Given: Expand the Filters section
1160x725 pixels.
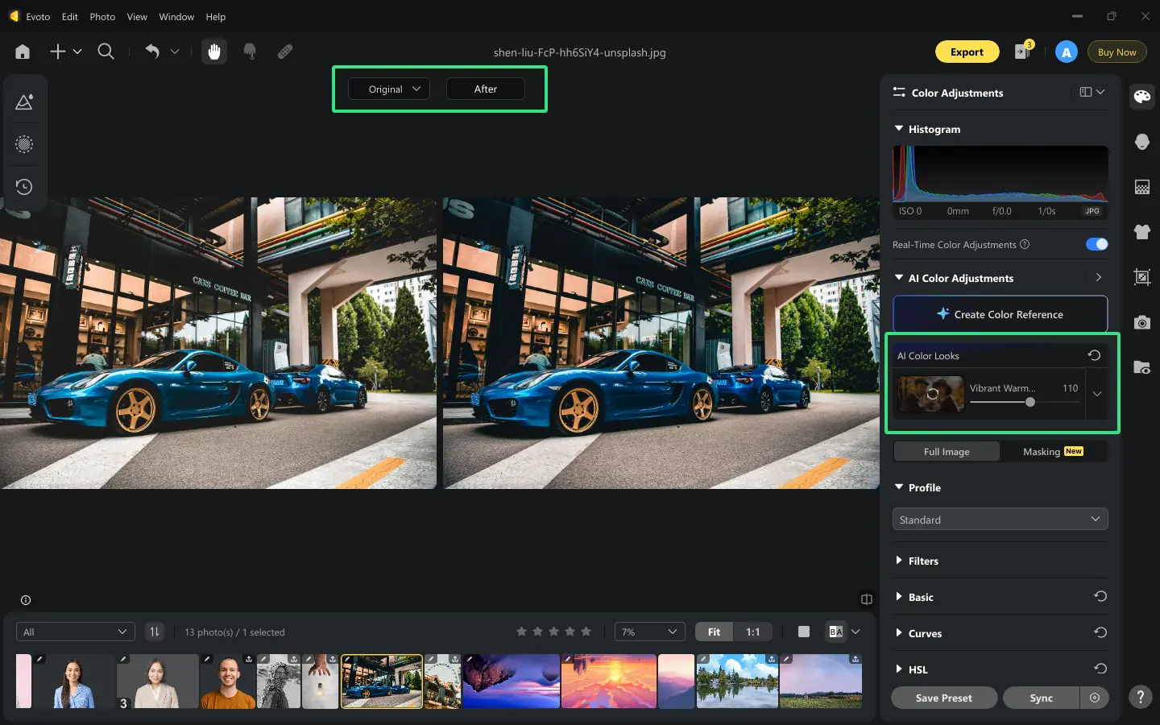Looking at the screenshot, I should [899, 560].
